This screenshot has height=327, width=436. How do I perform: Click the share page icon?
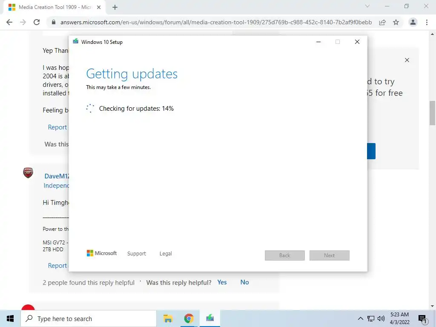pyautogui.click(x=382, y=22)
